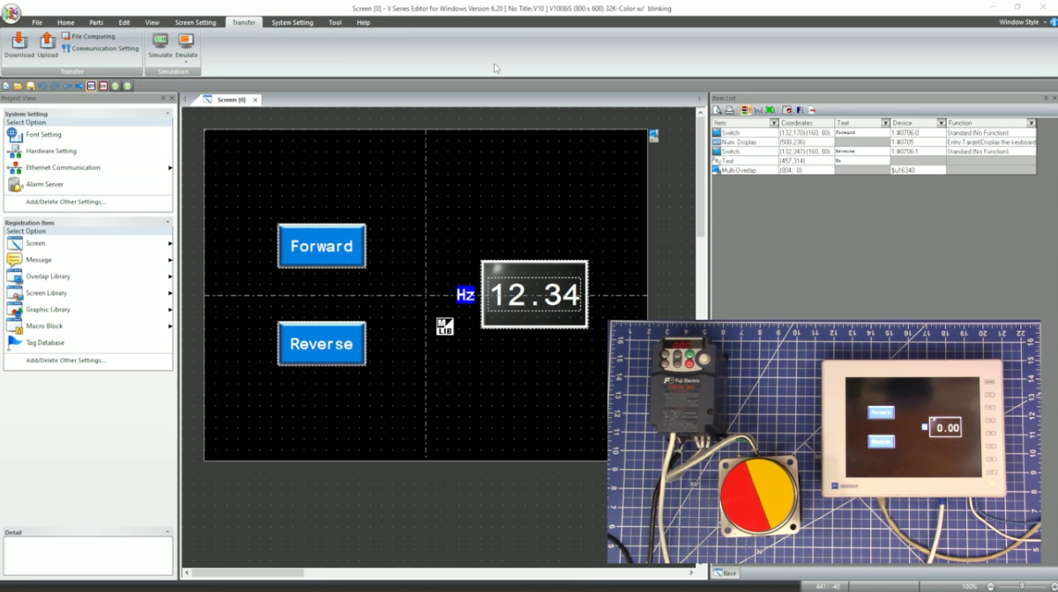Image resolution: width=1058 pixels, height=592 pixels.
Task: Open the Emulate dropdown arrow
Action: point(186,62)
